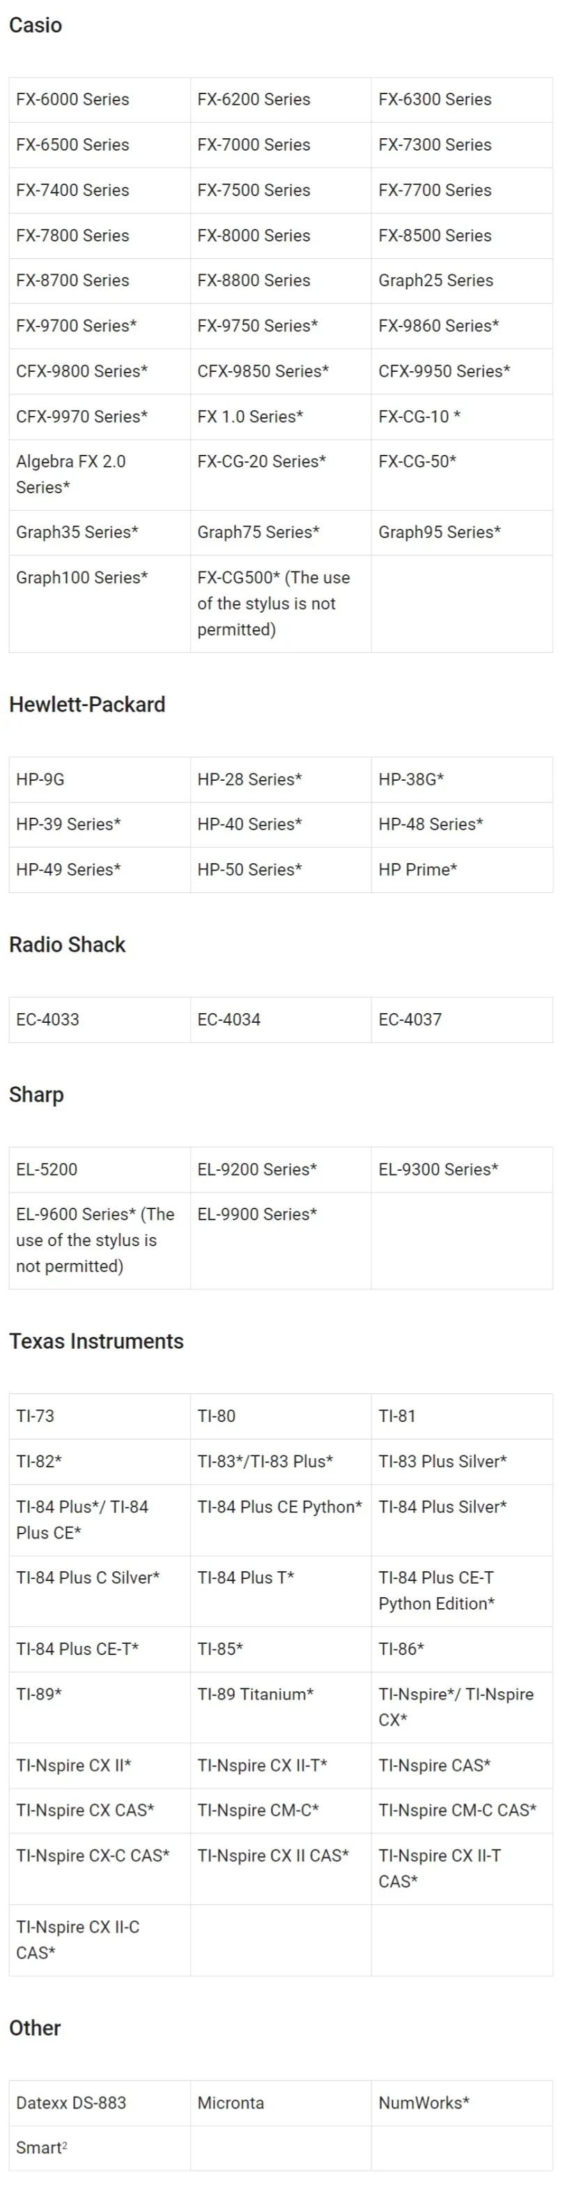The height and width of the screenshot is (2202, 565).
Task: Select the HP Prime* cell
Action: point(462,870)
